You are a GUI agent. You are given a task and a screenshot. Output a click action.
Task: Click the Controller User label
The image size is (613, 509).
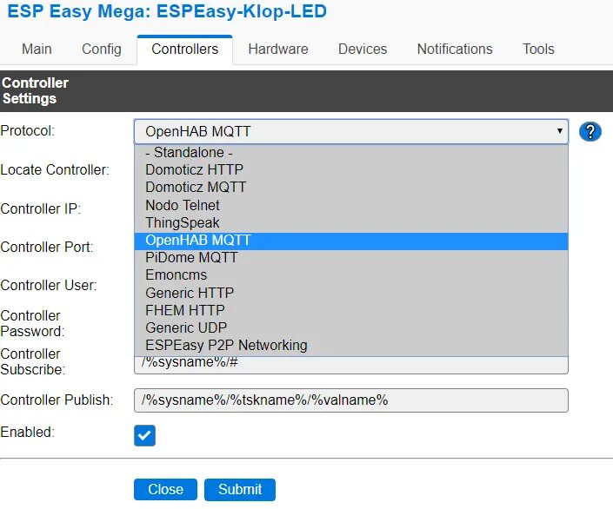tap(49, 285)
